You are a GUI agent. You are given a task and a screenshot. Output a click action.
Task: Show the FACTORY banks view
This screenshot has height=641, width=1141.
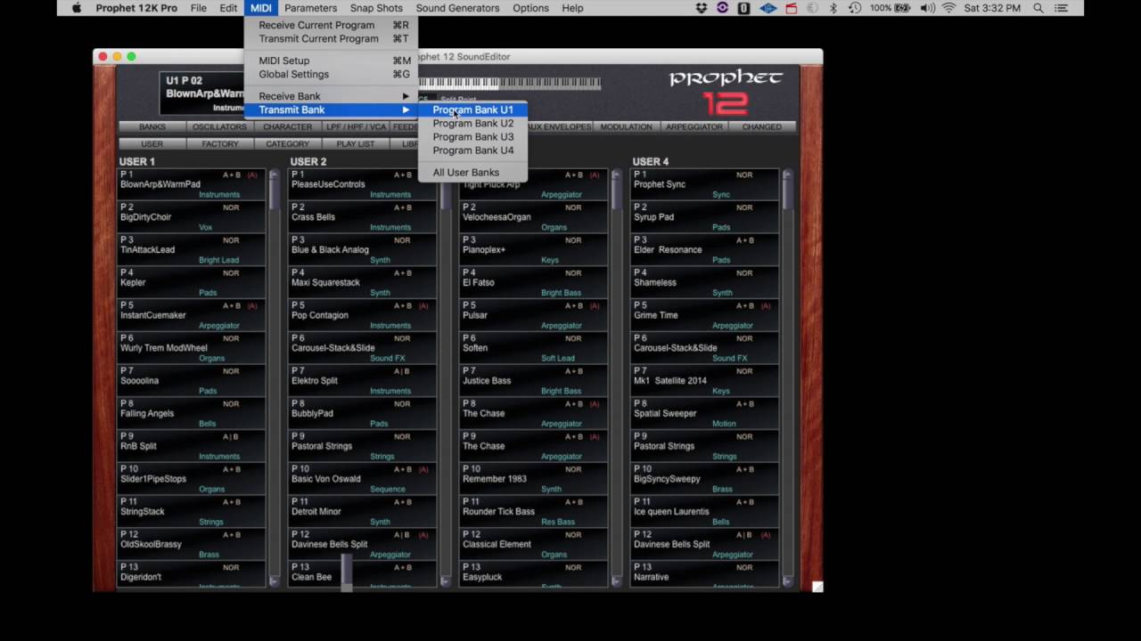coord(220,144)
